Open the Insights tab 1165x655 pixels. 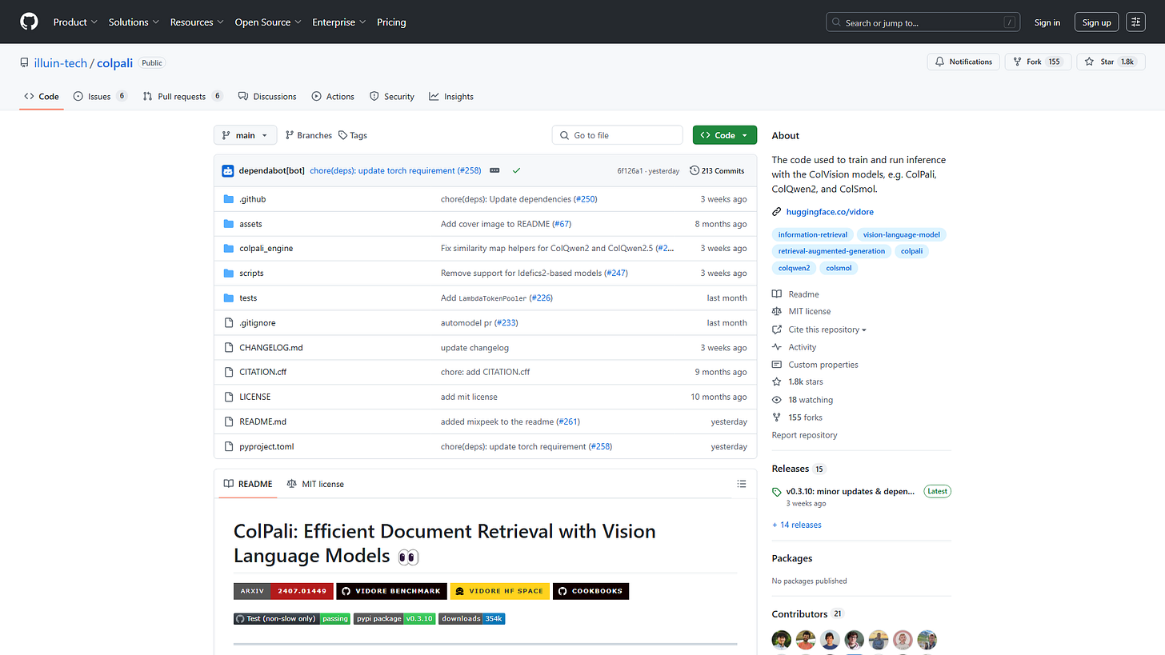point(451,96)
